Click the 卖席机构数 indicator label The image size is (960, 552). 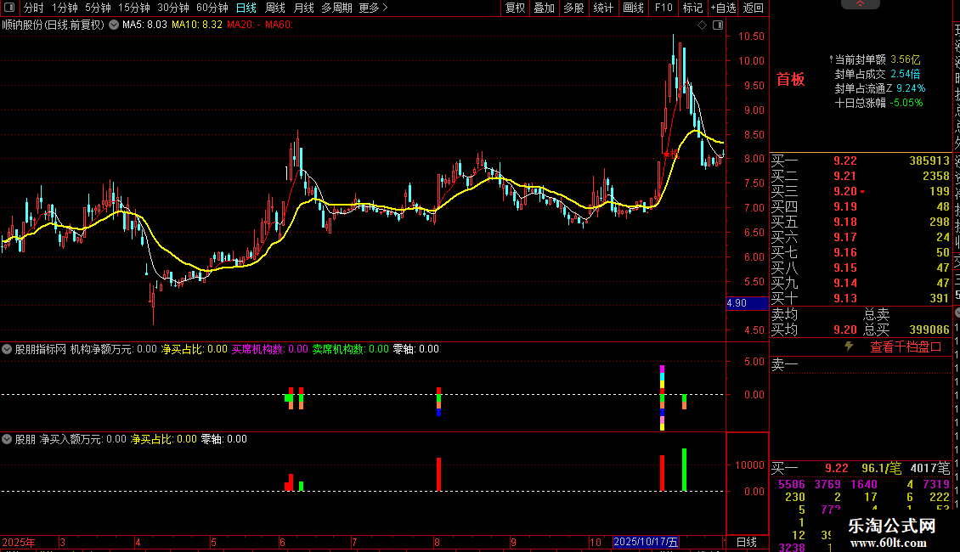(x=351, y=349)
